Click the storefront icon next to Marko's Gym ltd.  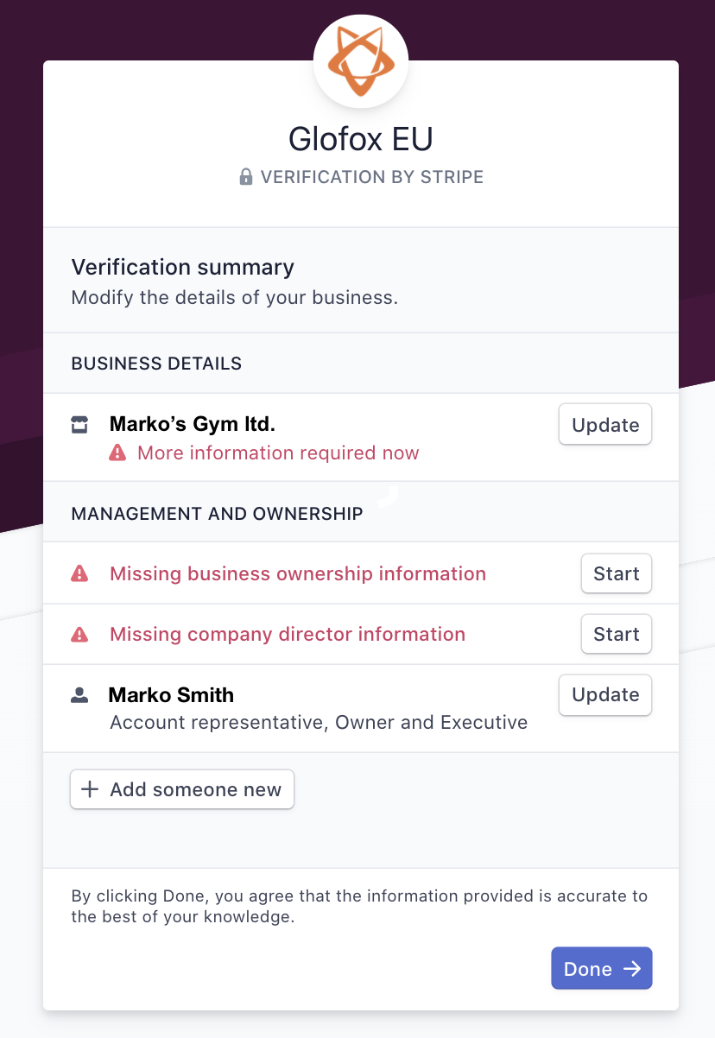click(79, 425)
